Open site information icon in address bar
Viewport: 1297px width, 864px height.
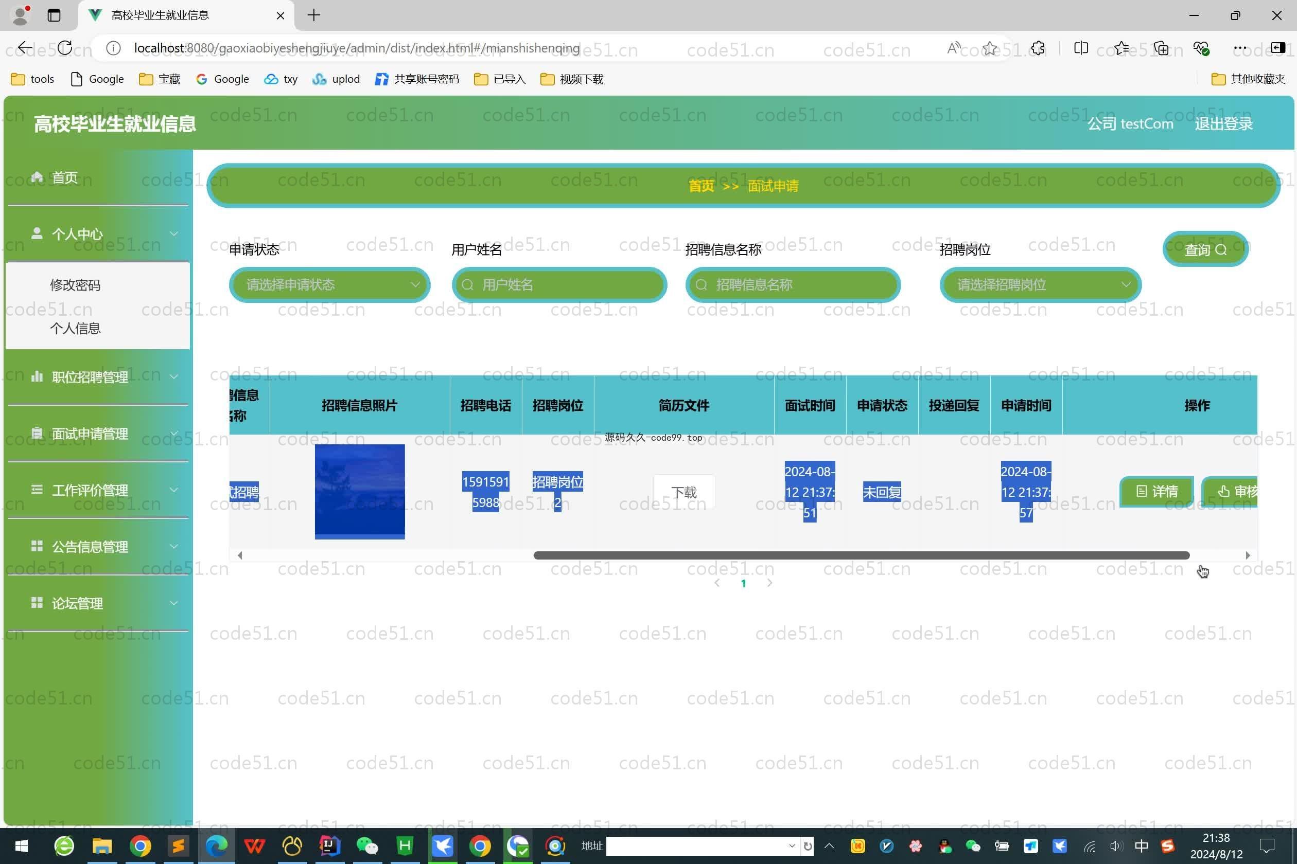(113, 48)
